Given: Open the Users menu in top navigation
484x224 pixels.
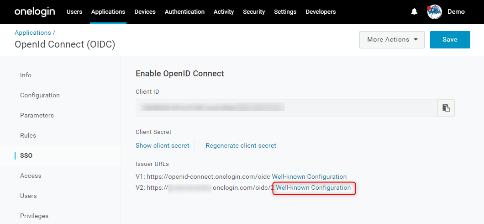Looking at the screenshot, I should pos(74,12).
